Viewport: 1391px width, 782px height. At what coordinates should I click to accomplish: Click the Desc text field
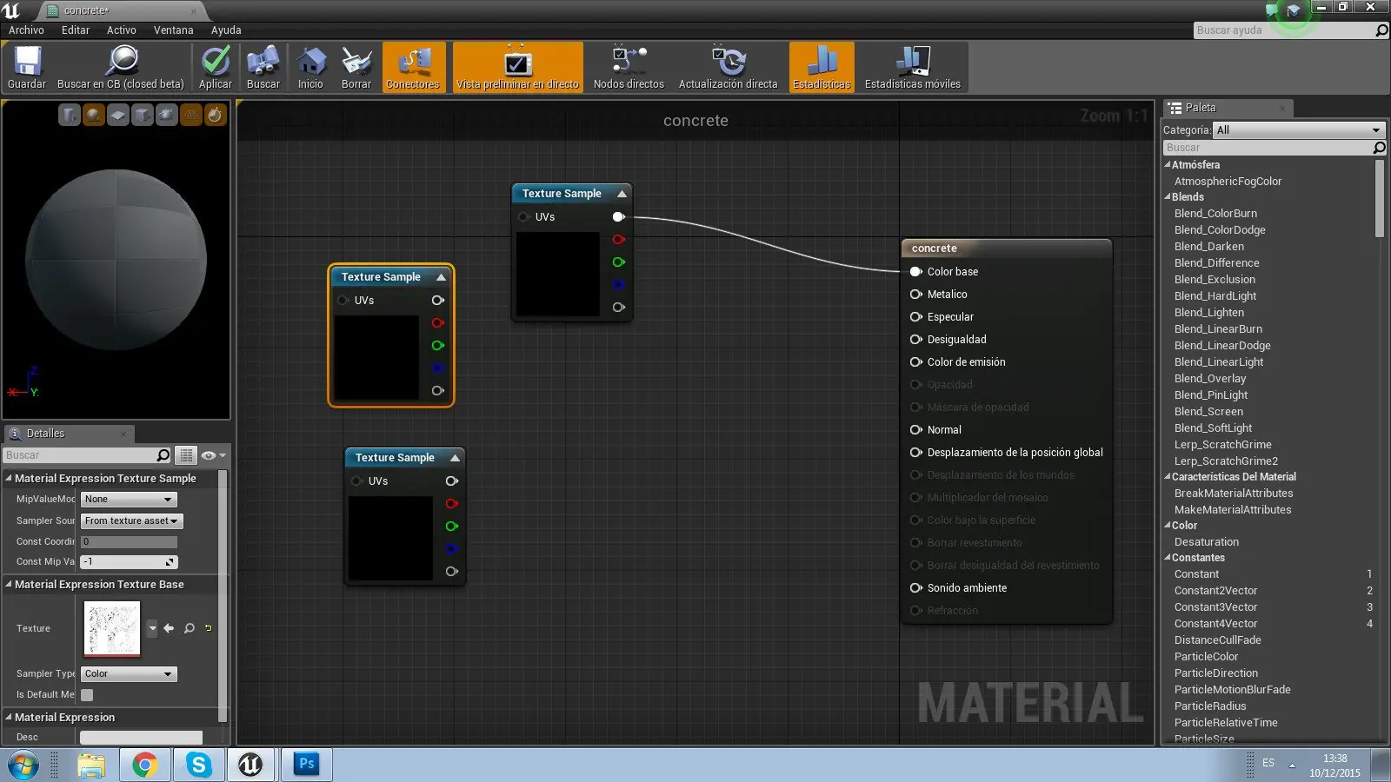tap(141, 738)
